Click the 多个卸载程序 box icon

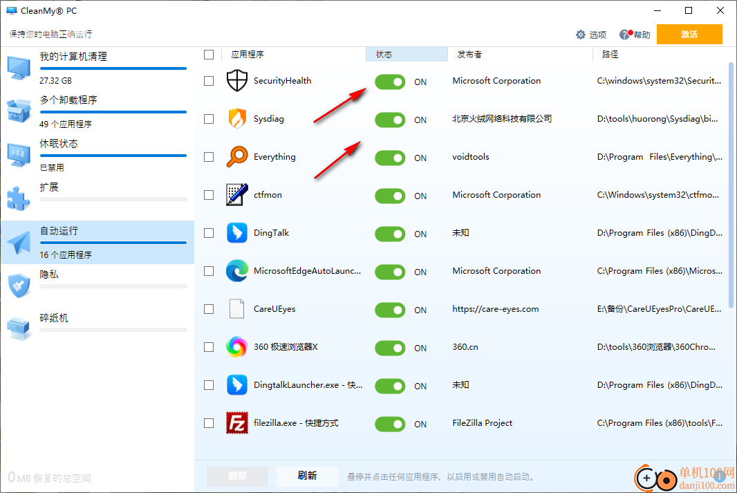(19, 111)
